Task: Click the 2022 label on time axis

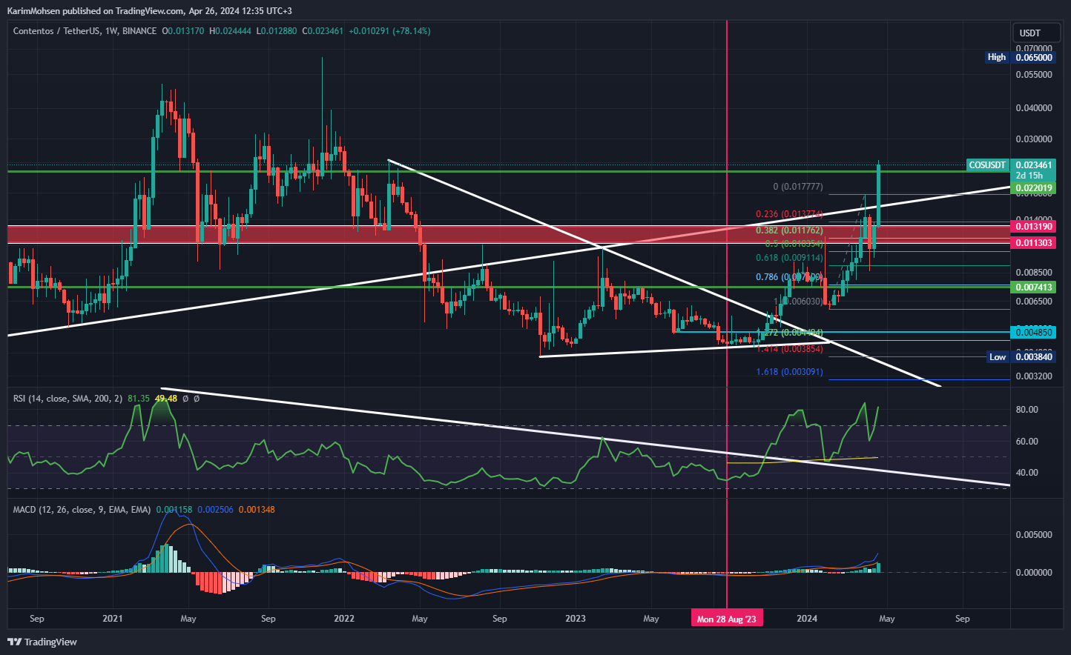Action: 344,619
